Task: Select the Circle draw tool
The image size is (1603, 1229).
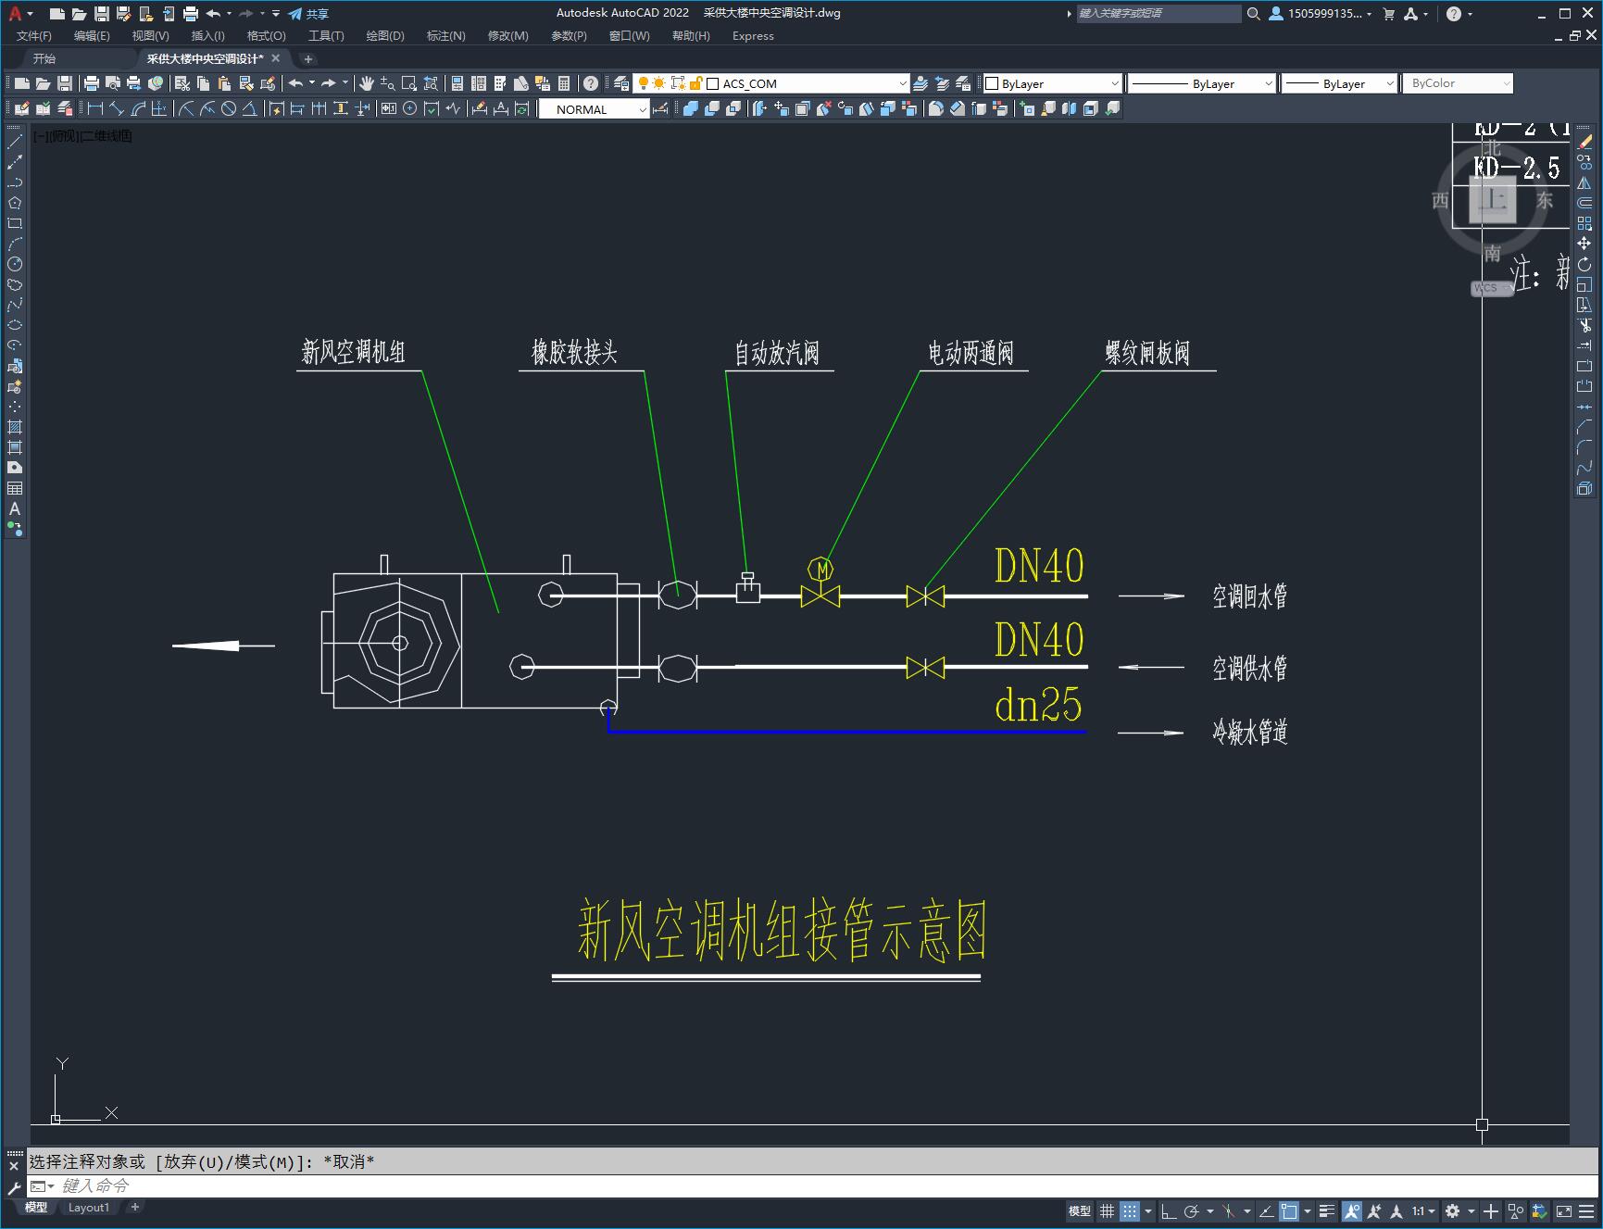Action: click(x=14, y=264)
